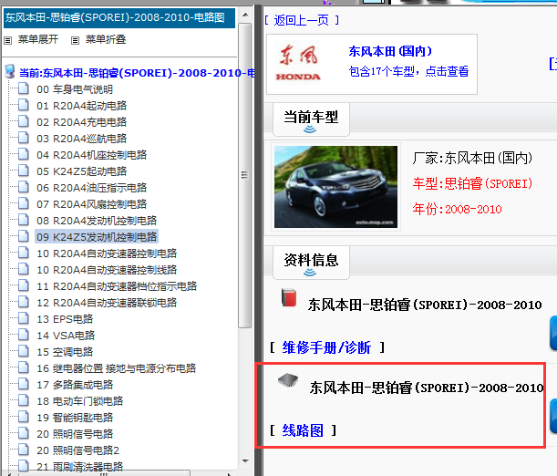557x476 pixels.
Task: Select 20 照明信号电路2 entry
Action: 77,450
